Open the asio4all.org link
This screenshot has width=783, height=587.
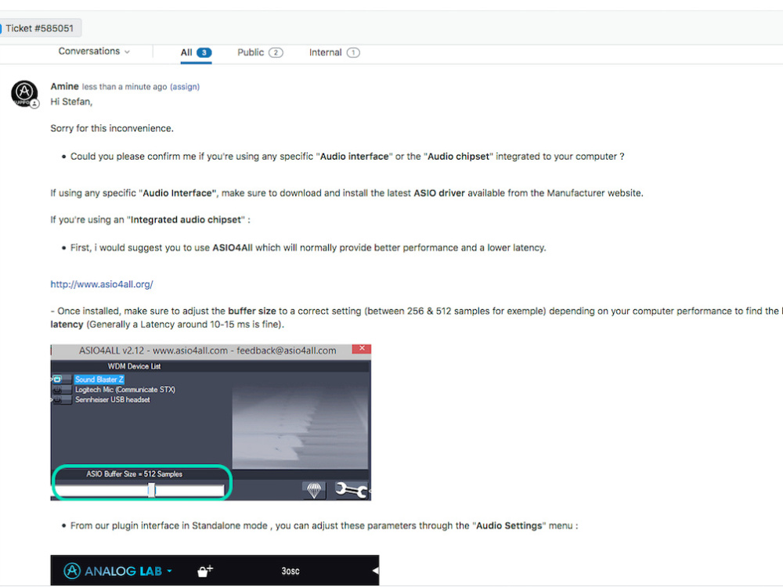click(x=102, y=284)
